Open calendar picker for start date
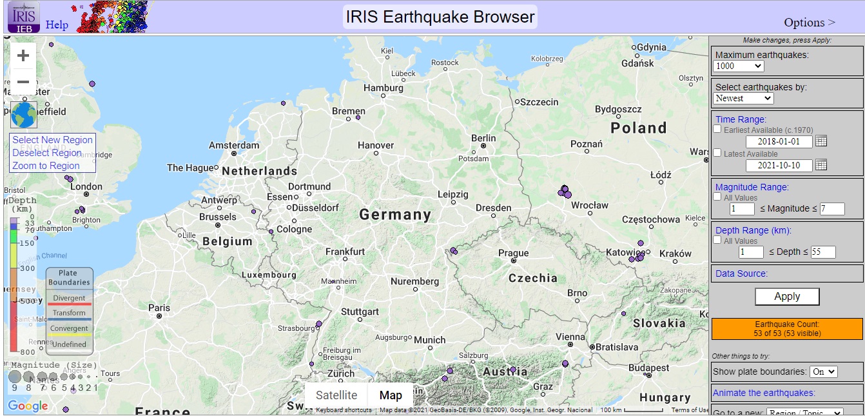The image size is (865, 416). pos(821,141)
